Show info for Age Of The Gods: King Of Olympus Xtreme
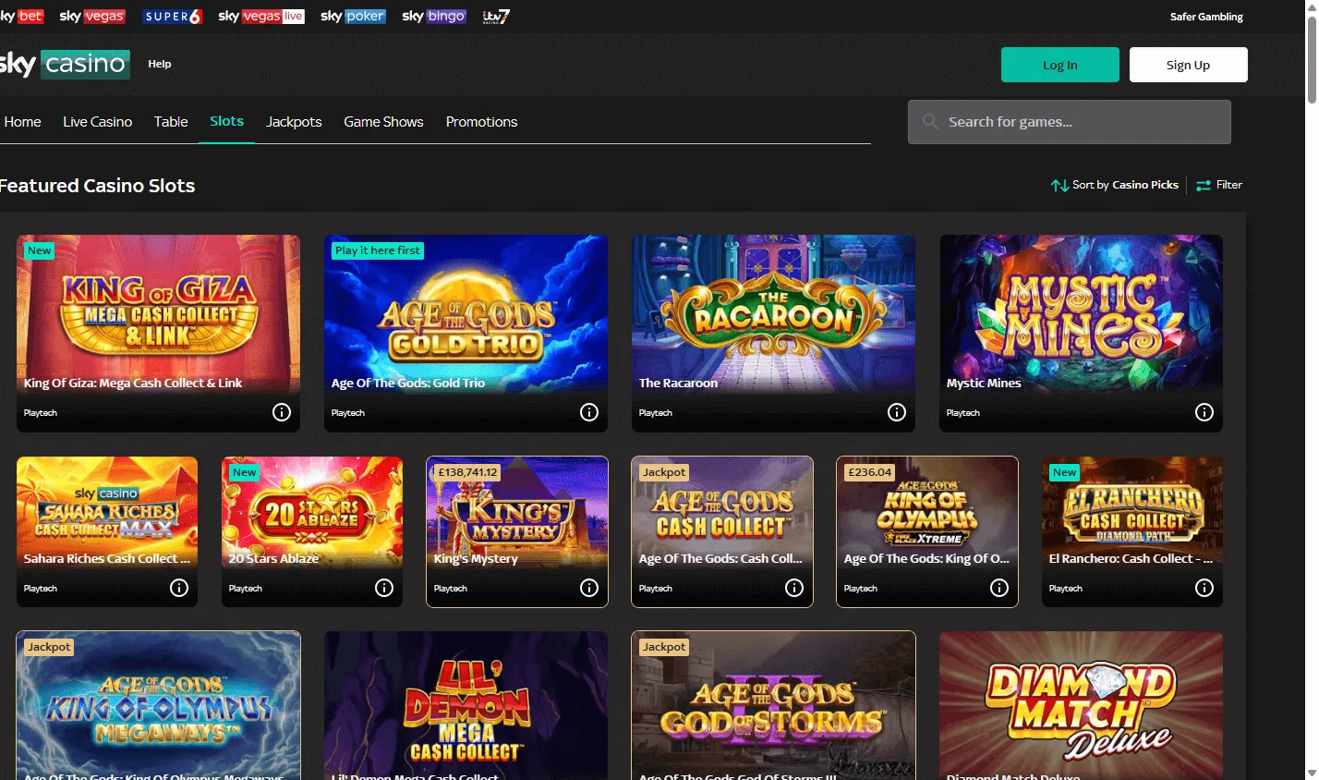This screenshot has height=780, width=1319. [999, 588]
